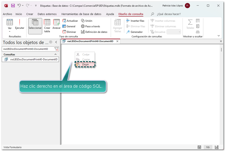This screenshot has height=152, width=226.
Task: Save the database with the disk icon
Action: [x=13, y=6]
